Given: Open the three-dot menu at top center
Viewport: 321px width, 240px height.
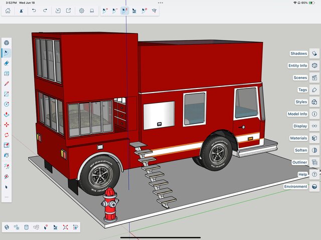Looking at the screenshot, I should [160, 3].
